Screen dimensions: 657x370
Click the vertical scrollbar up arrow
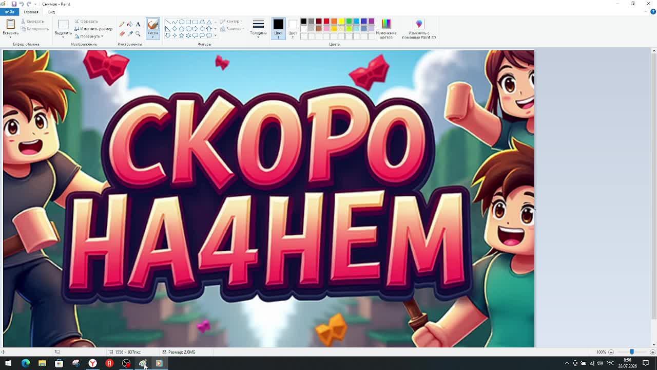pyautogui.click(x=653, y=50)
